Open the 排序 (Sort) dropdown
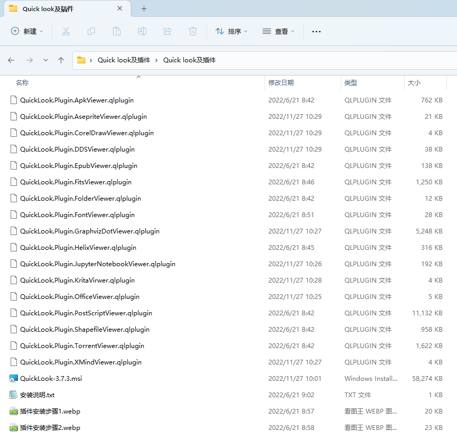This screenshot has height=440, width=457. click(x=231, y=31)
